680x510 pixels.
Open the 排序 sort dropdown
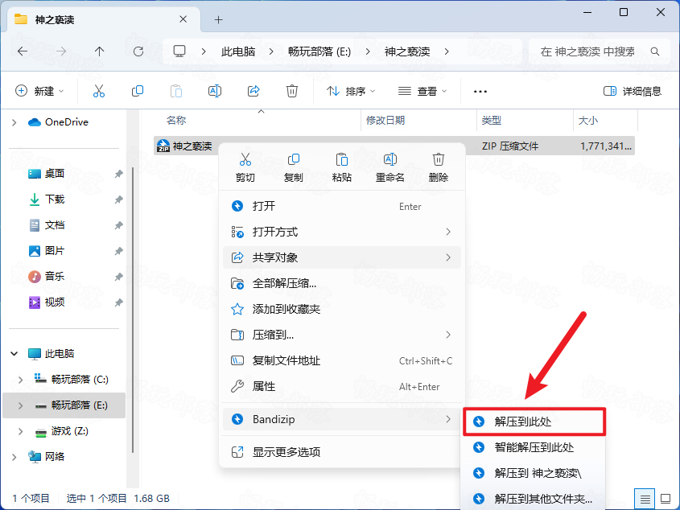[351, 91]
